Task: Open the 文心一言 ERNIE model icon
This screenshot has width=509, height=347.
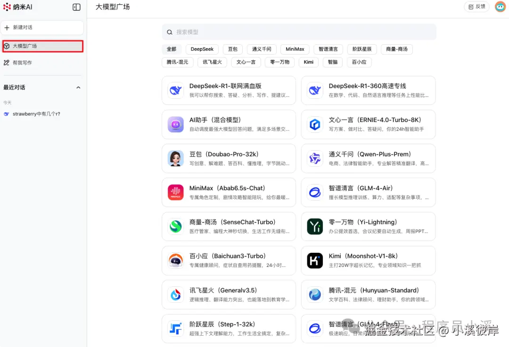Action: pyautogui.click(x=315, y=124)
